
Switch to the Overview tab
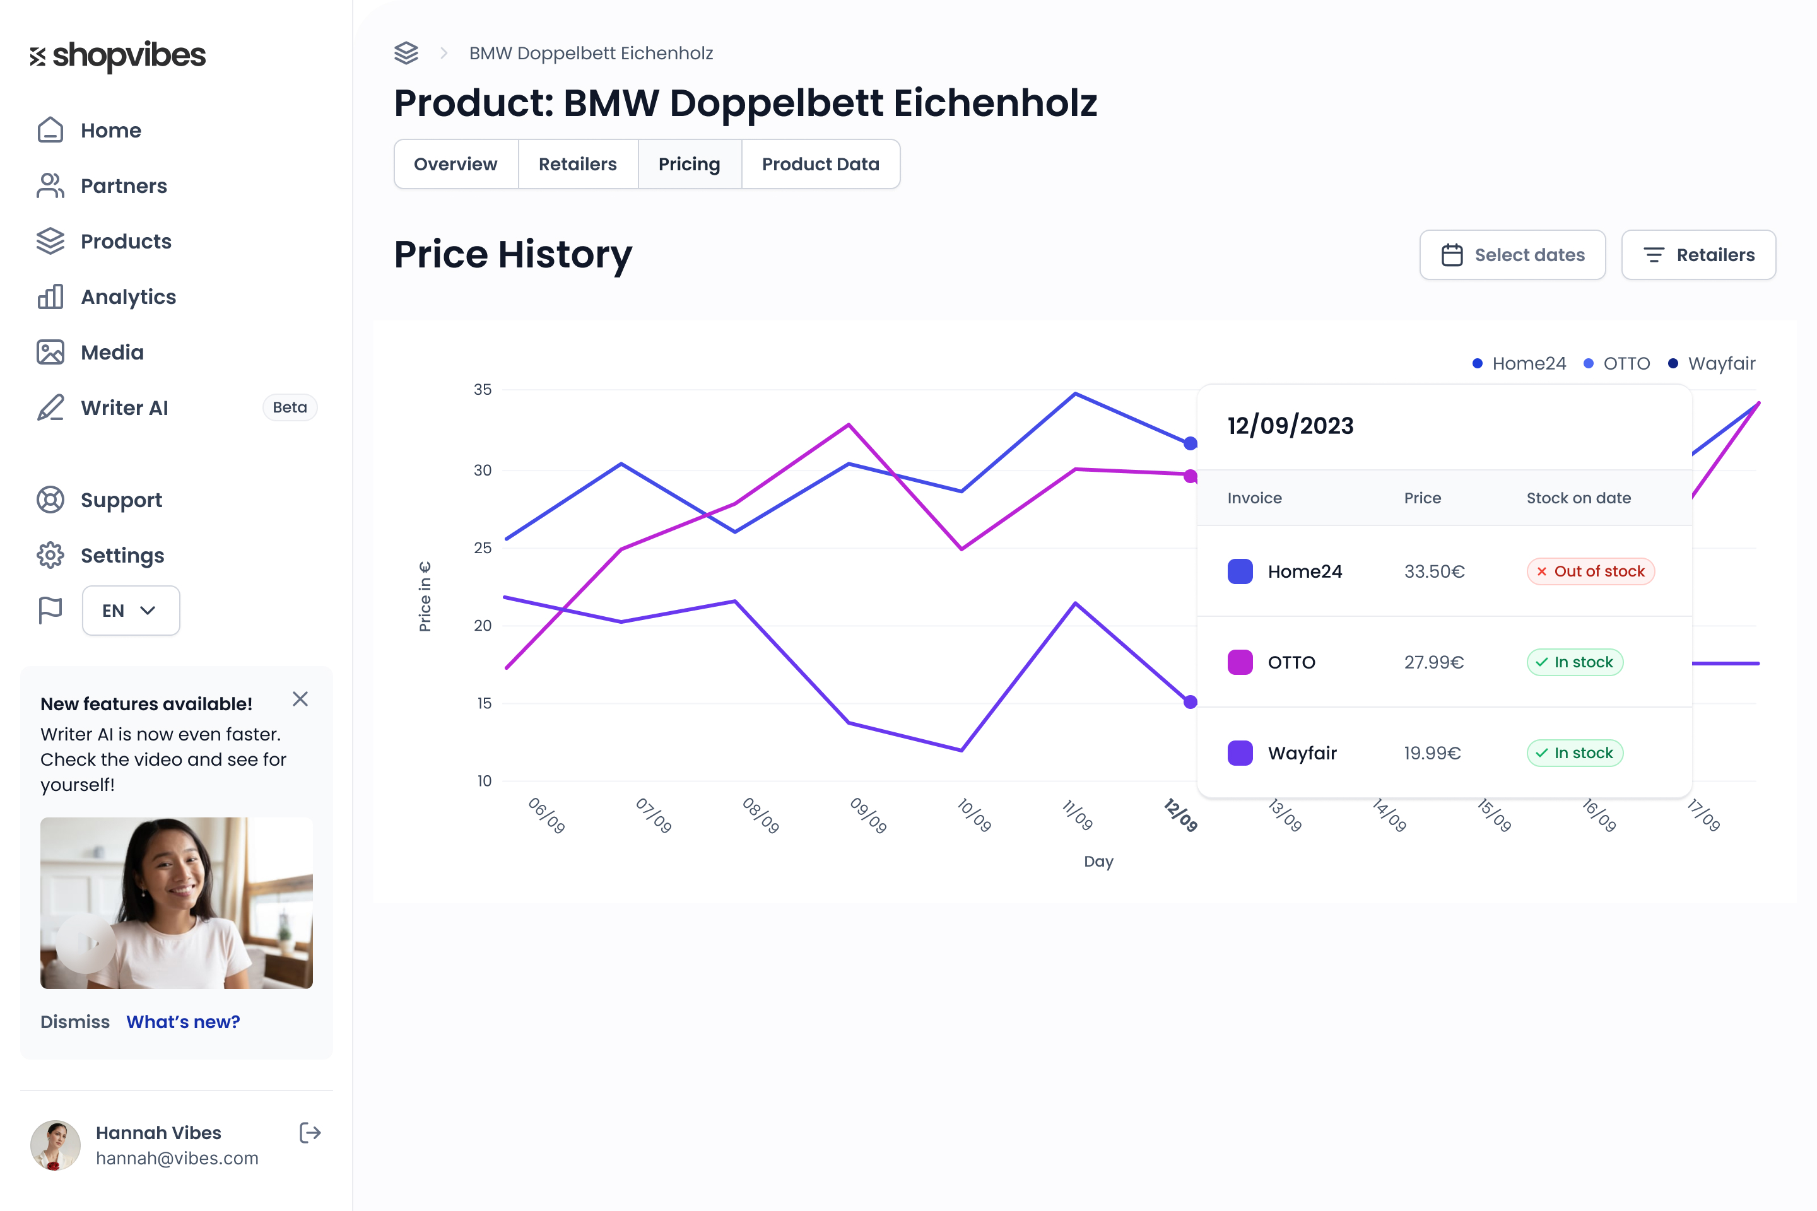tap(456, 164)
